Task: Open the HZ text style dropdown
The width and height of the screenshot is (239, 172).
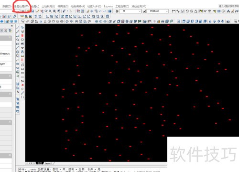Action: [130, 11]
